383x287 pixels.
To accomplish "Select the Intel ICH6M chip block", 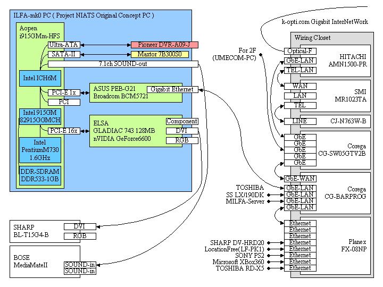I will (40, 79).
